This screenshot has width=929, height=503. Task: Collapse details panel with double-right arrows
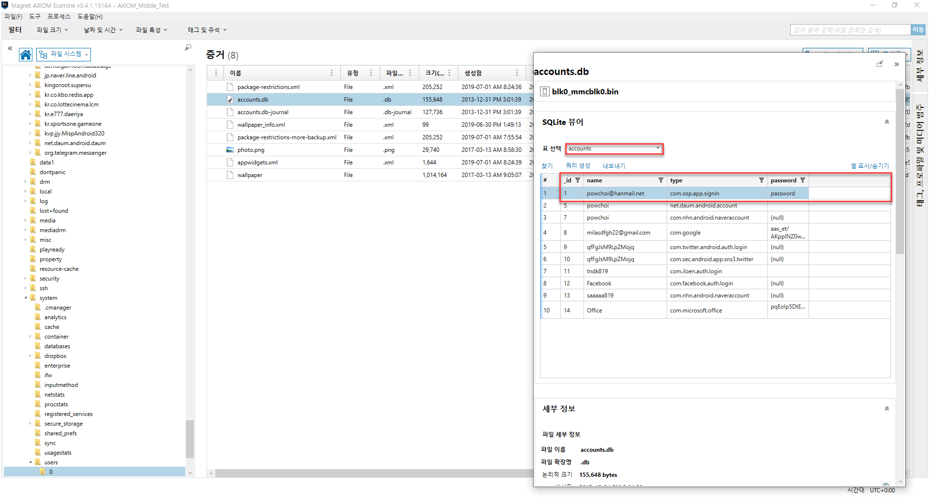coord(897,64)
